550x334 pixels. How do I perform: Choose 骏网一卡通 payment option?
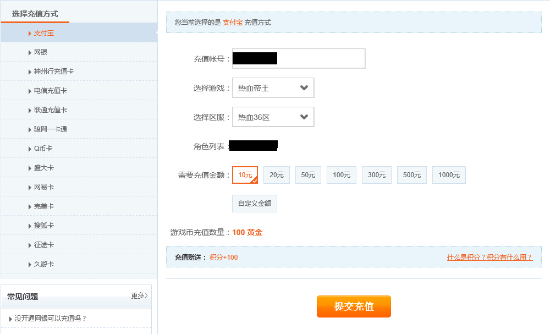(50, 129)
